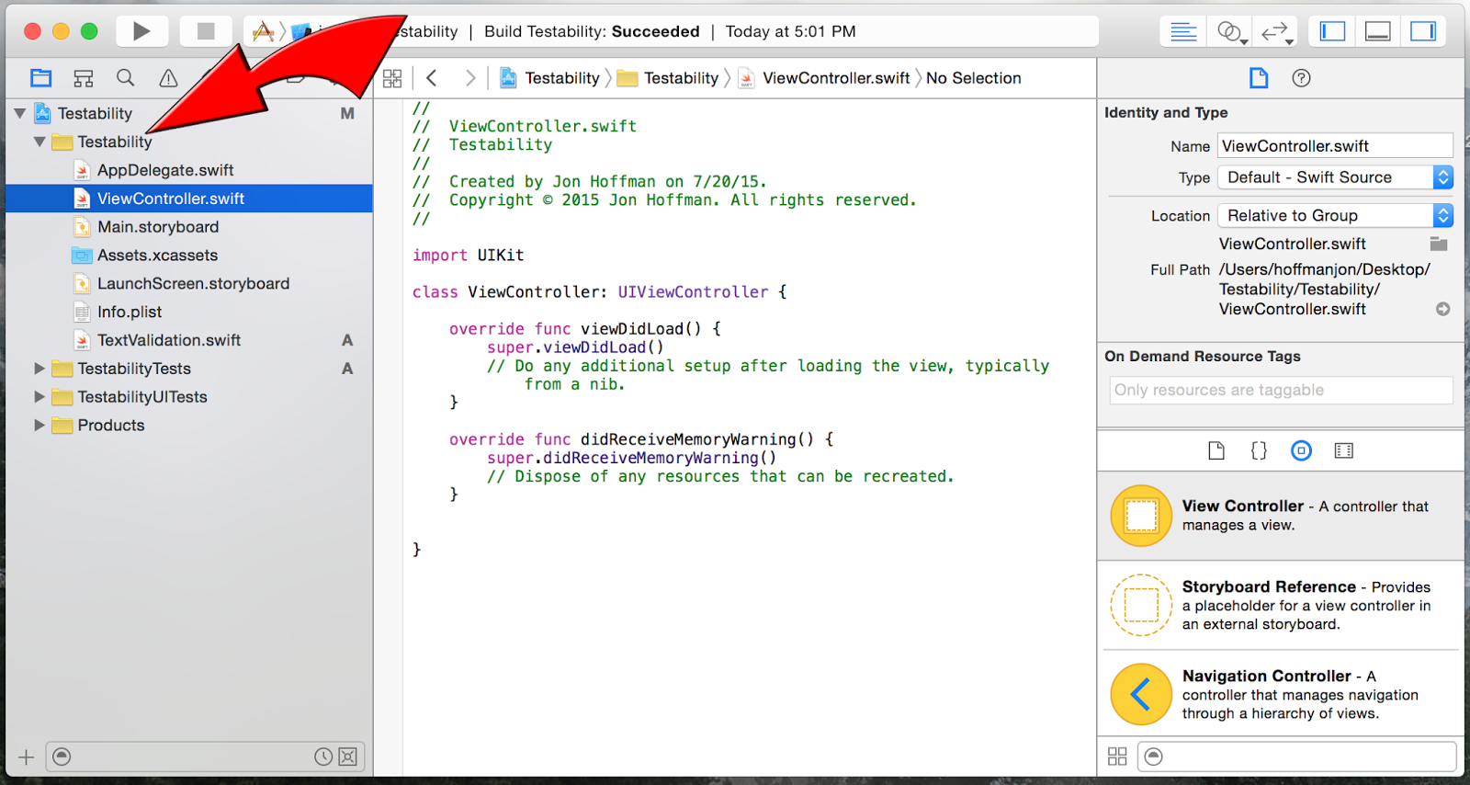Click Testability project in jump bar
The image size is (1470, 785).
pyautogui.click(x=549, y=78)
